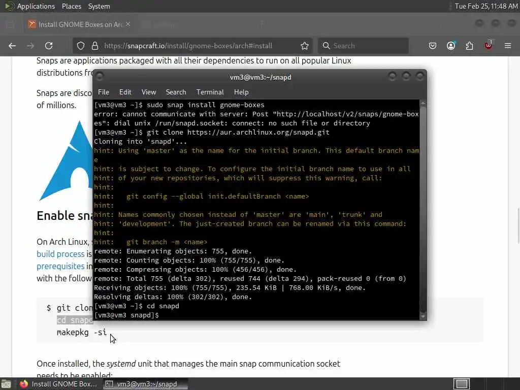Click the uBlock Origin extension icon

pos(488,45)
